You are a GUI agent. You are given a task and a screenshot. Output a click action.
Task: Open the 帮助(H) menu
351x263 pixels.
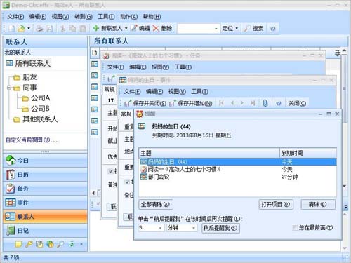point(152,17)
